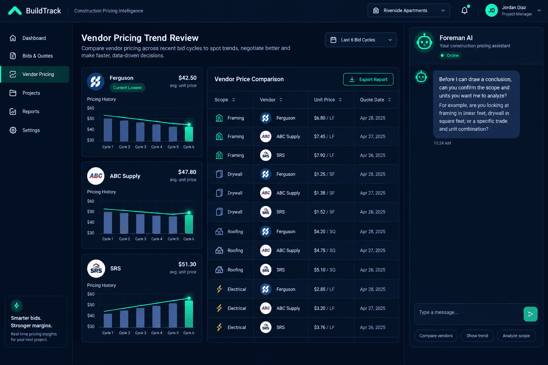Click Ferguson's green Cycle 6 bar
This screenshot has width=548, height=365.
[x=189, y=133]
